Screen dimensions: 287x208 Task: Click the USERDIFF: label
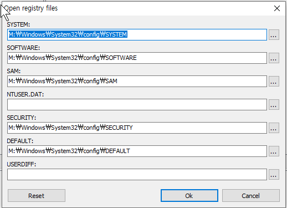[x=22, y=164]
